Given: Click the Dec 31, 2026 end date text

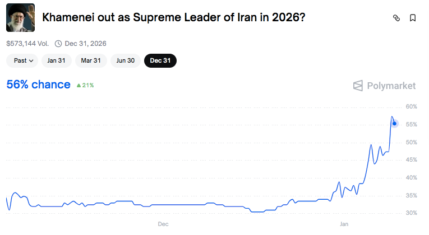Looking at the screenshot, I should click(85, 44).
